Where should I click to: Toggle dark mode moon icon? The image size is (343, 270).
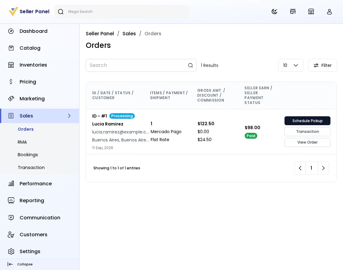point(274,11)
